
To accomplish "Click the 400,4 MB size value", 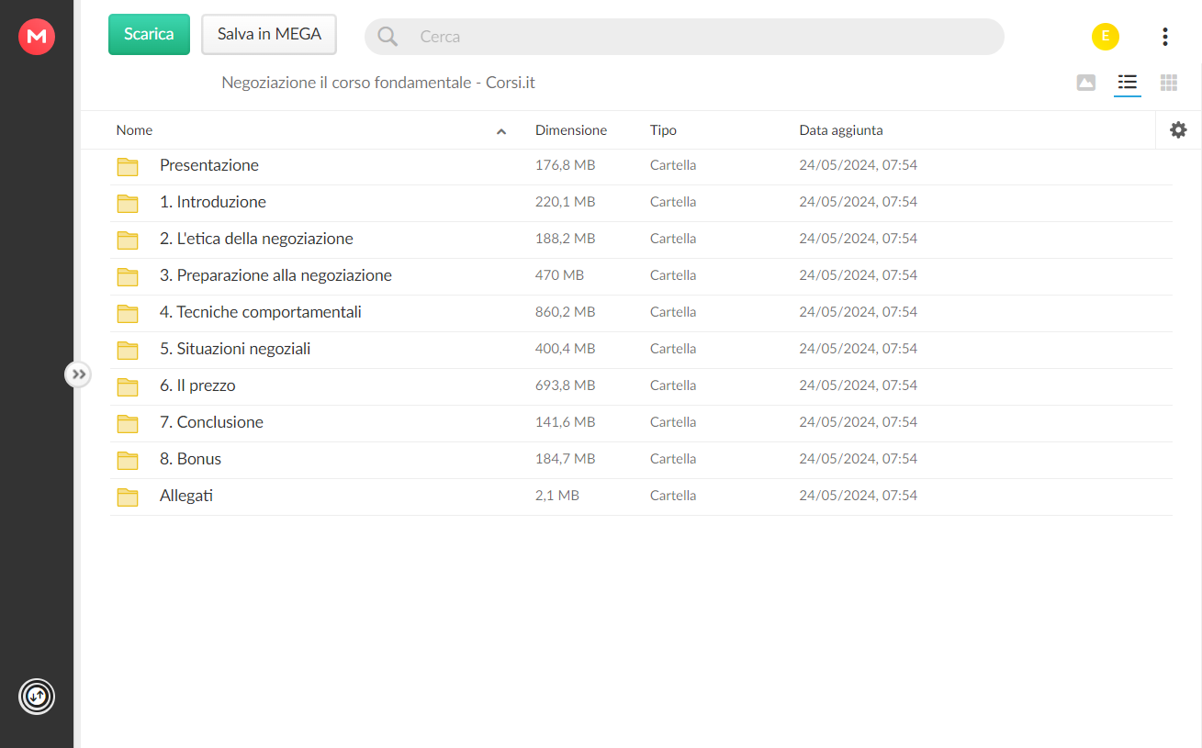I will pyautogui.click(x=566, y=349).
